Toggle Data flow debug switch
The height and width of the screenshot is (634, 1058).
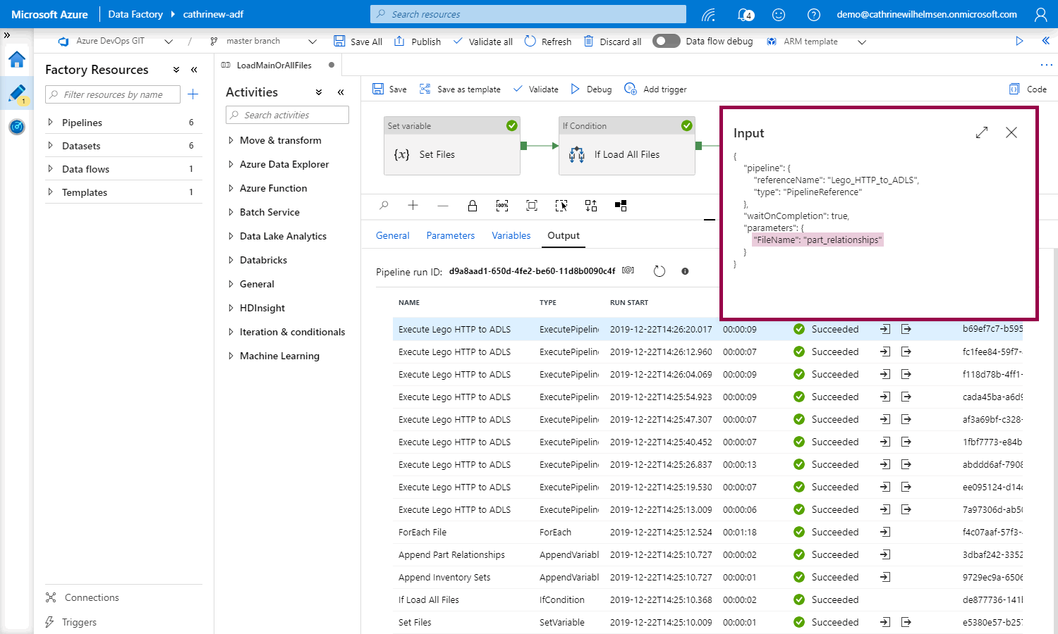pos(666,41)
